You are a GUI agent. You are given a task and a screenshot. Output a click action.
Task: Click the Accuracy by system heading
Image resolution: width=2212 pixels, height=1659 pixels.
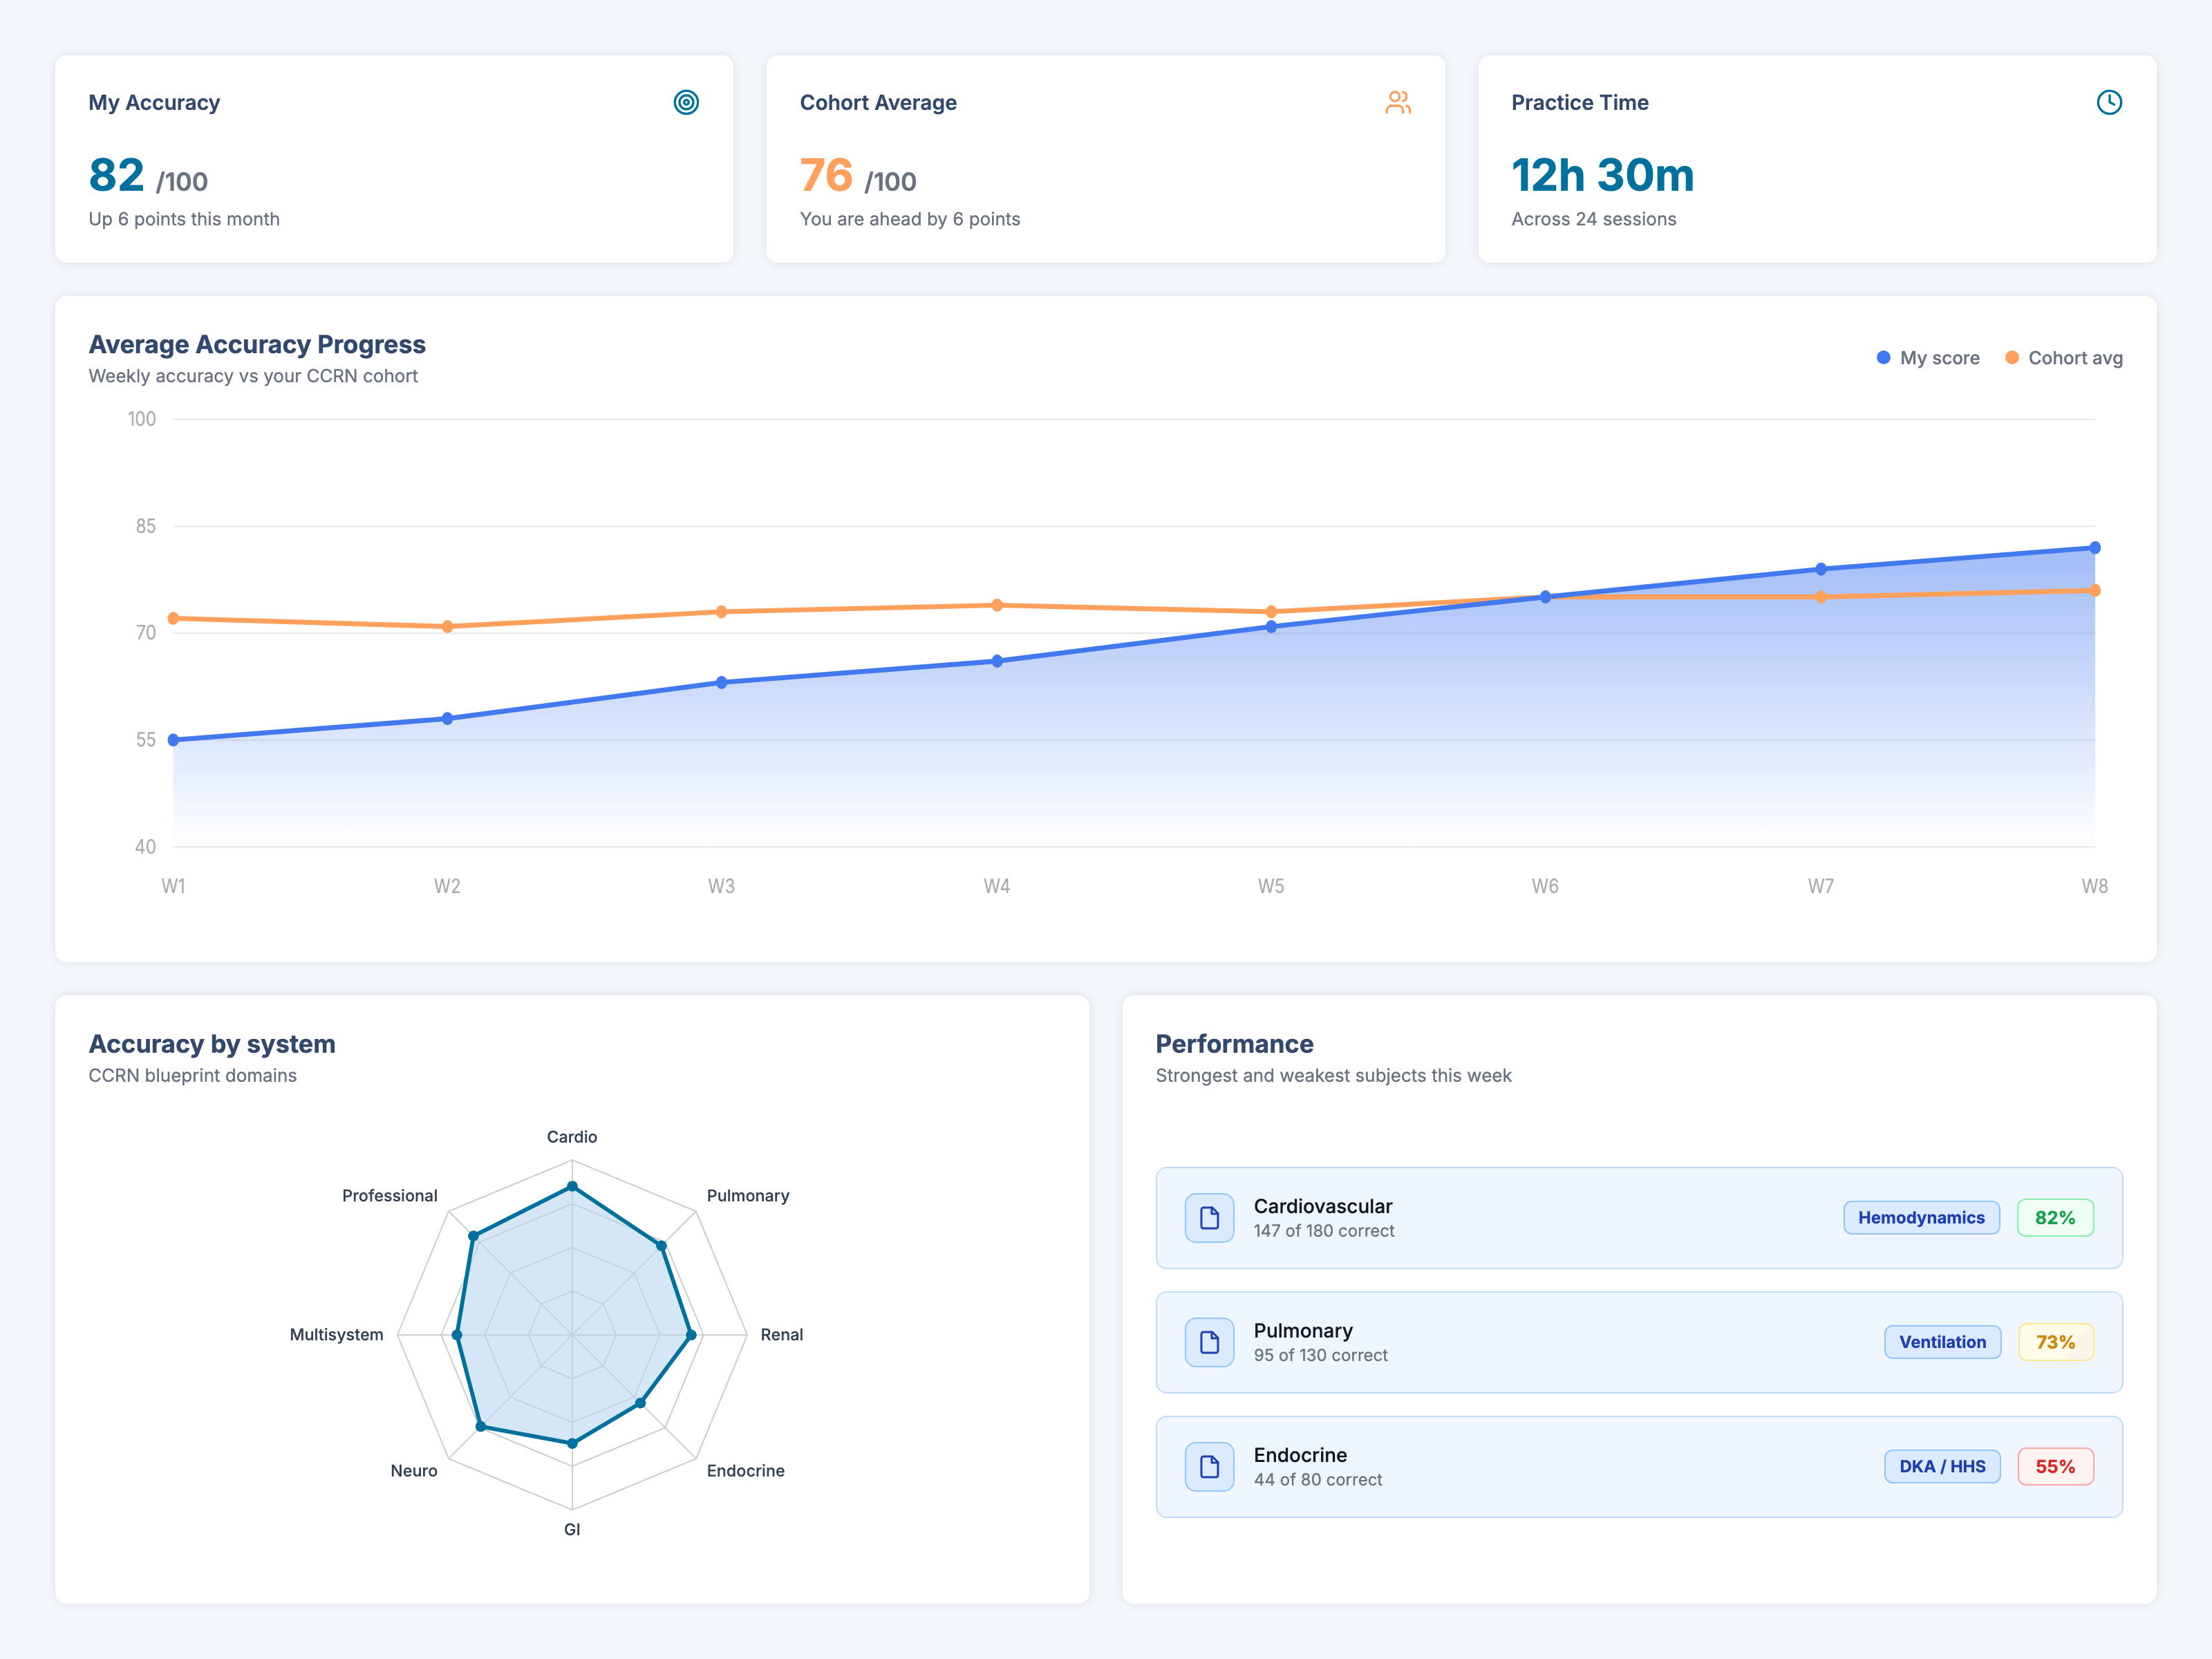pos(212,1044)
